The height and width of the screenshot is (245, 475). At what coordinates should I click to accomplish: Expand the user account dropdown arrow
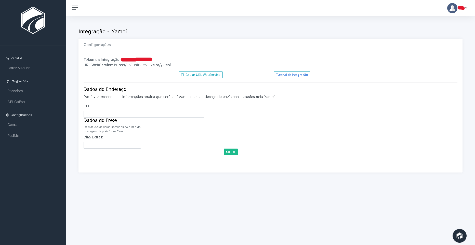point(466,8)
